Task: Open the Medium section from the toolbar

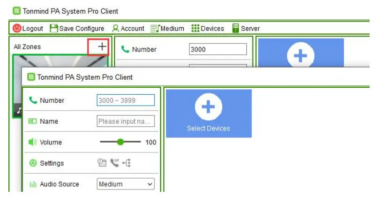Action: (x=167, y=28)
